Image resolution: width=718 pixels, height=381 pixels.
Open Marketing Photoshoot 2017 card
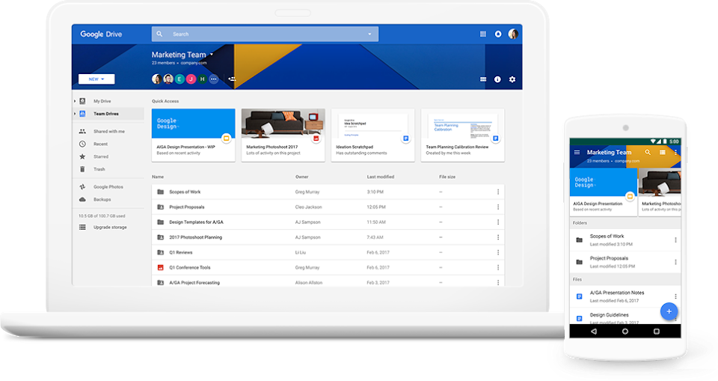283,135
